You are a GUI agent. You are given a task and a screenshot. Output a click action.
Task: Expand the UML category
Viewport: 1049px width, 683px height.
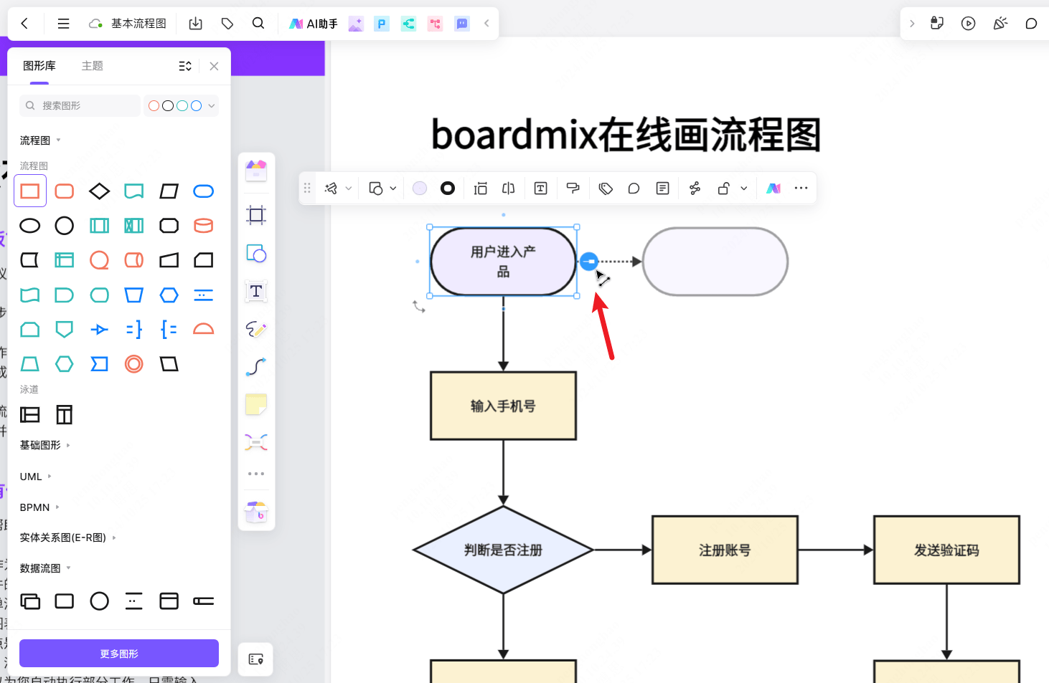[x=35, y=477]
